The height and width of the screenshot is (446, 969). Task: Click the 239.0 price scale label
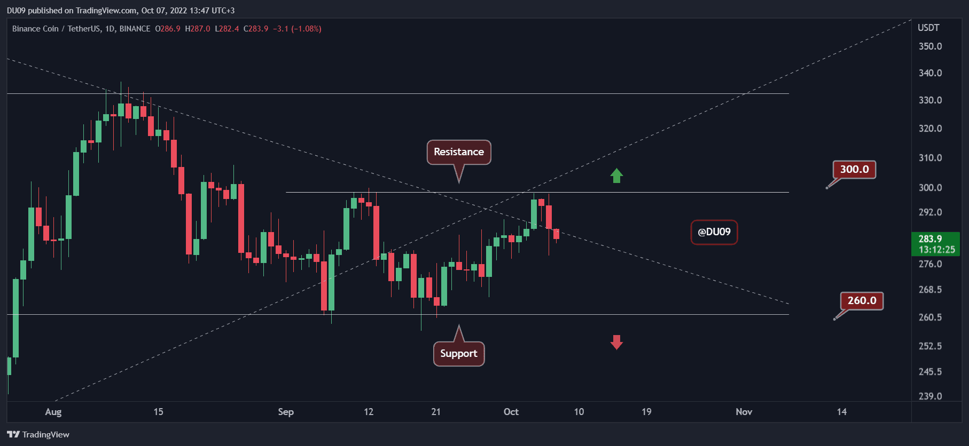tap(930, 396)
